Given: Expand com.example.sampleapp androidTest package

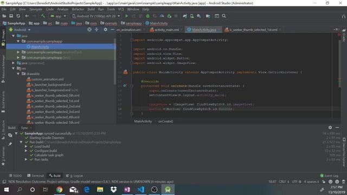Looking at the screenshot, I should coord(18,52).
